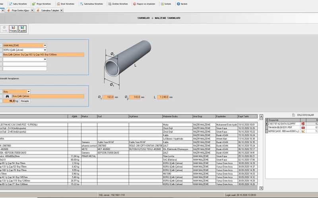318x198 pixels.
Task: Click the Hesapla button
Action: (x=25, y=101)
